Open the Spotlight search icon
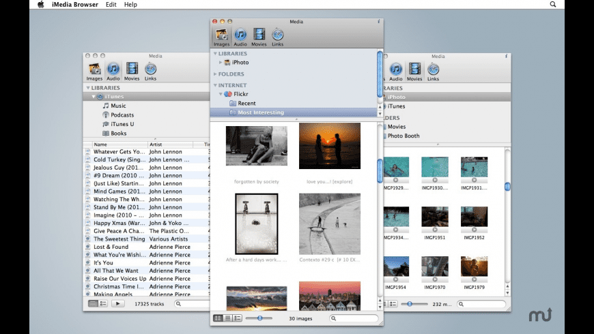 pos(553,4)
